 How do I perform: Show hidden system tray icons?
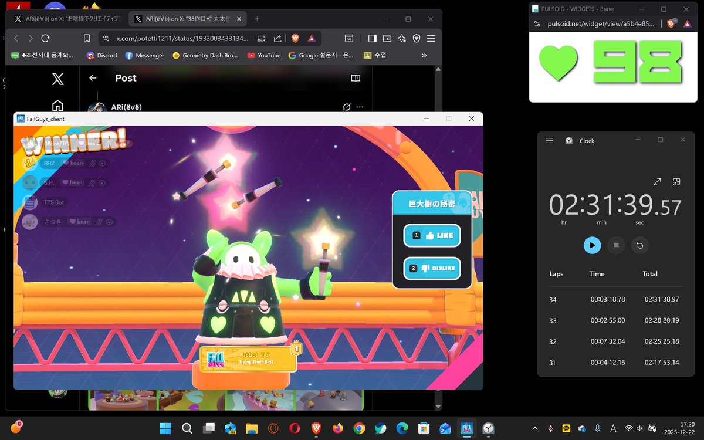coord(534,428)
